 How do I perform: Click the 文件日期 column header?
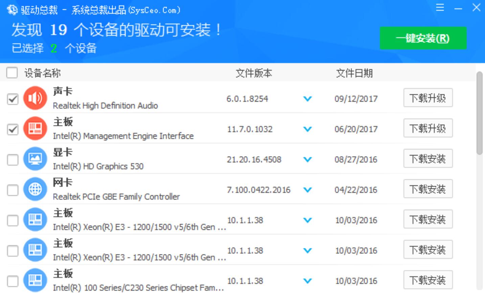tap(354, 73)
